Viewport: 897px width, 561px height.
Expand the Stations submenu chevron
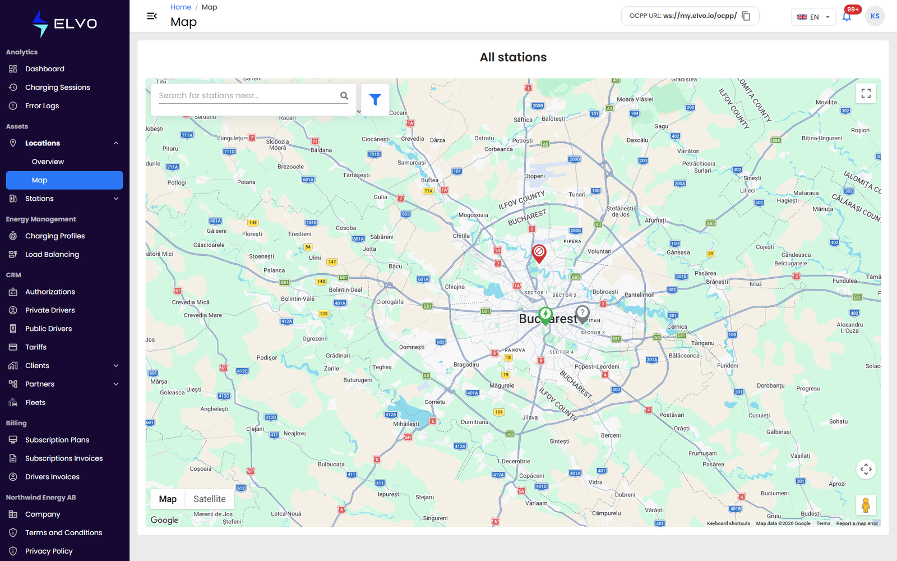pyautogui.click(x=116, y=199)
